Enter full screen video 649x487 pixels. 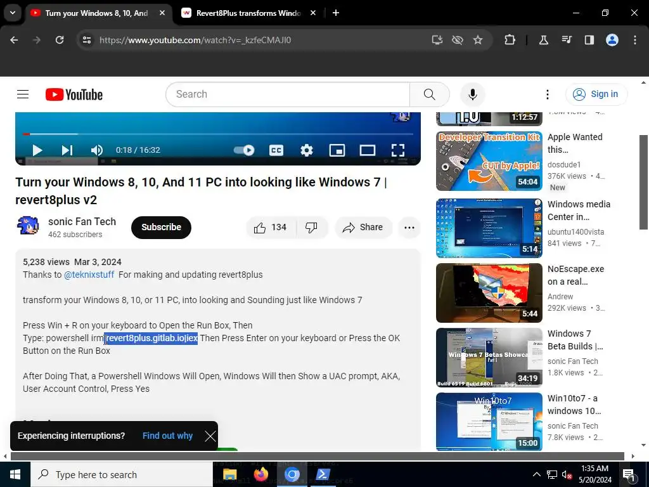pyautogui.click(x=398, y=150)
